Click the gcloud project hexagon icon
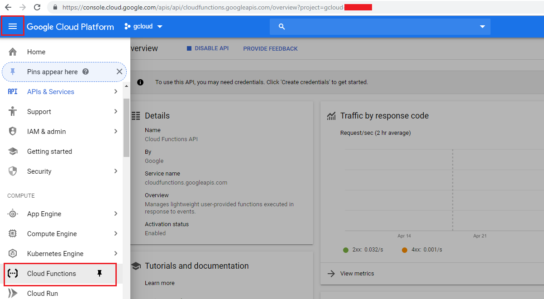This screenshot has height=299, width=544. (127, 27)
